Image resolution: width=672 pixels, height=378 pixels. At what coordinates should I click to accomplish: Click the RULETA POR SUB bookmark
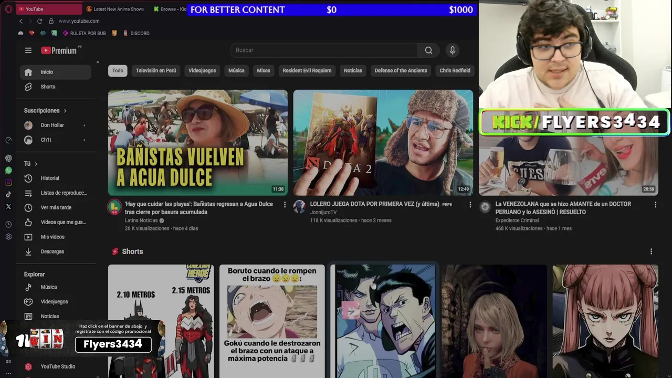click(x=84, y=33)
